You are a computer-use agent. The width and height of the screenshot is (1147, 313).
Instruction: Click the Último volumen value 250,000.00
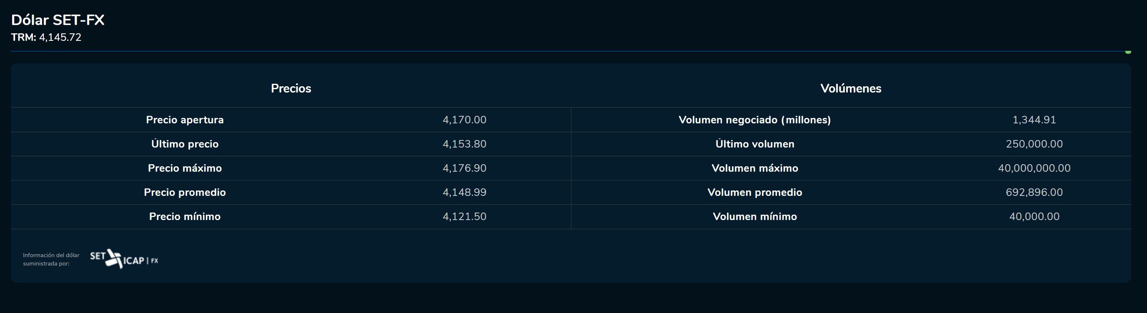click(1034, 144)
